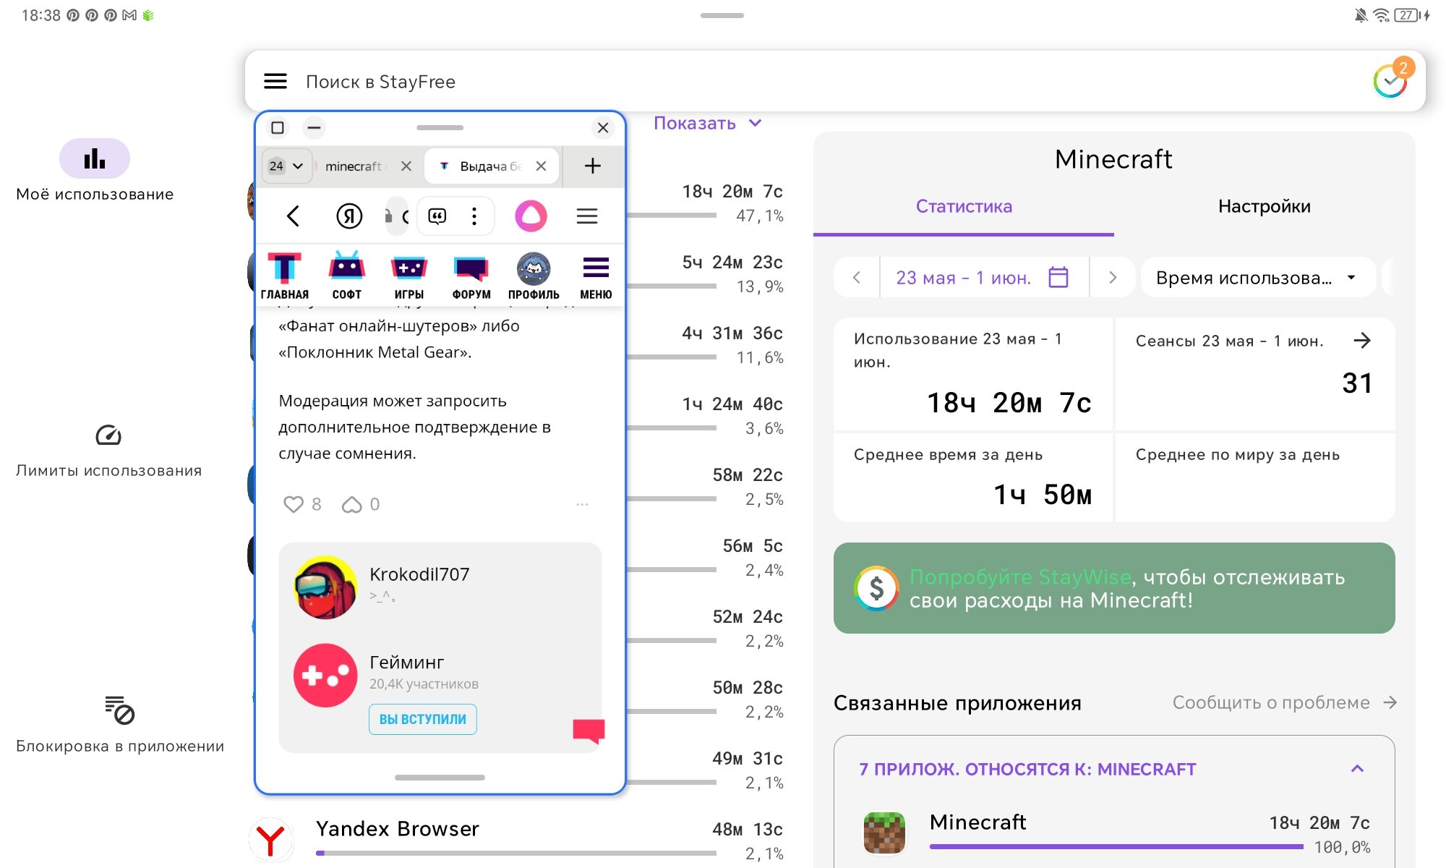Go to the previous date range

pos(857,278)
